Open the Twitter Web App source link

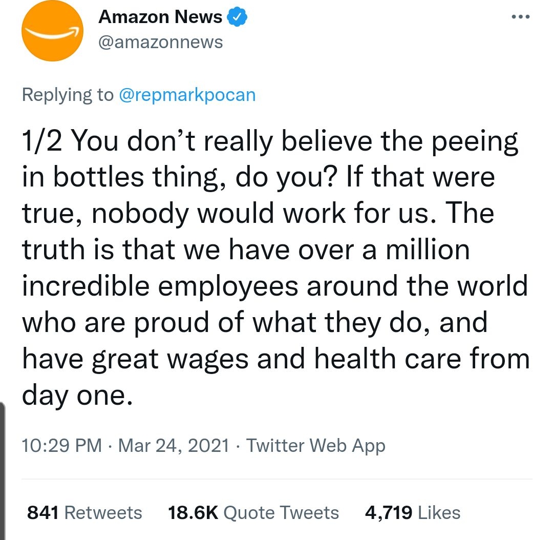tap(315, 445)
